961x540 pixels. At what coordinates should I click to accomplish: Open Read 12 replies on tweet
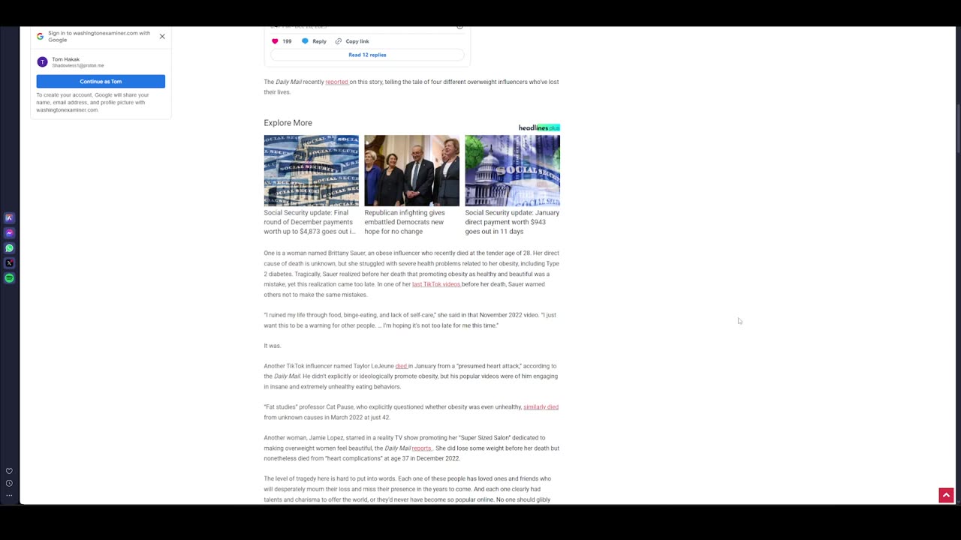367,55
